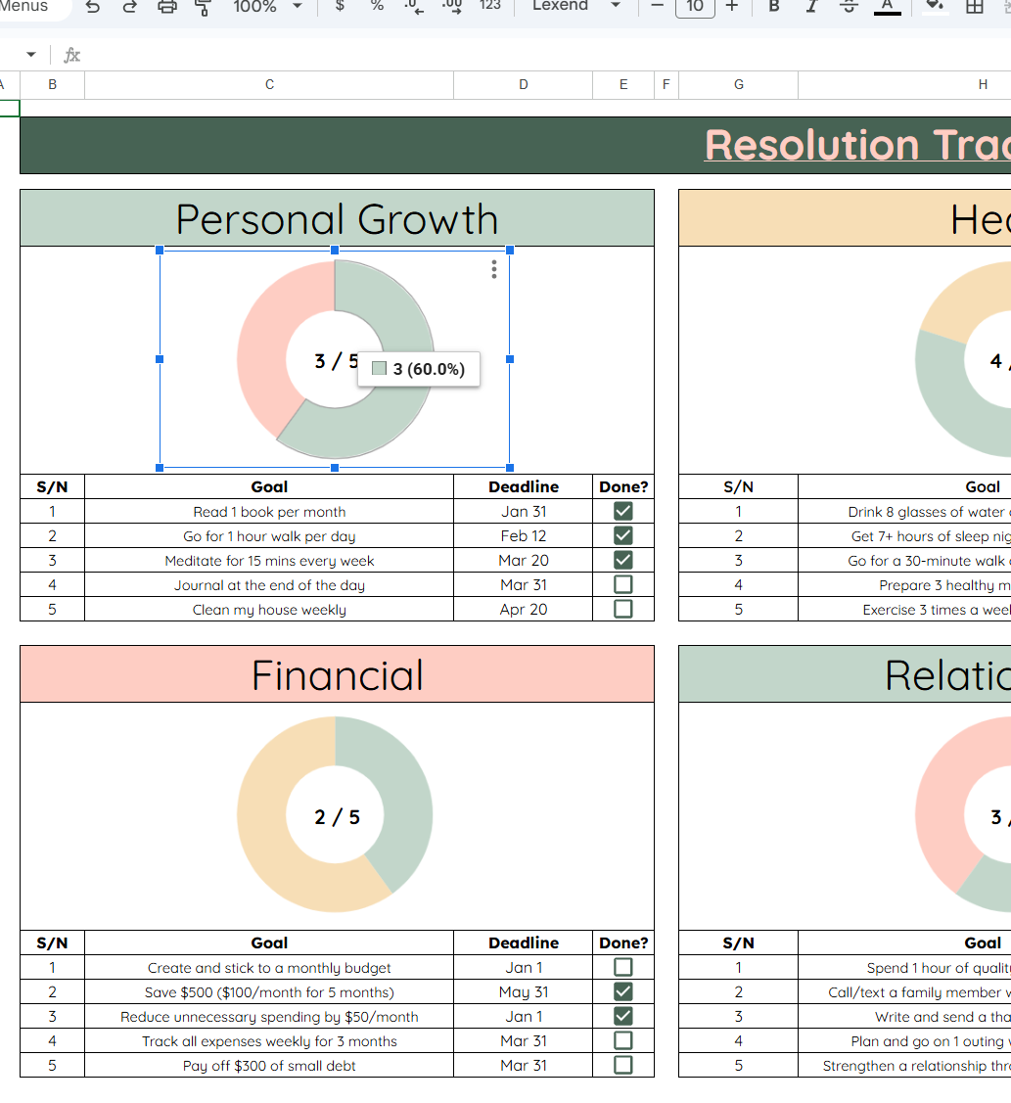Print the spreadsheet
This screenshot has height=1103, width=1011.
click(x=166, y=7)
